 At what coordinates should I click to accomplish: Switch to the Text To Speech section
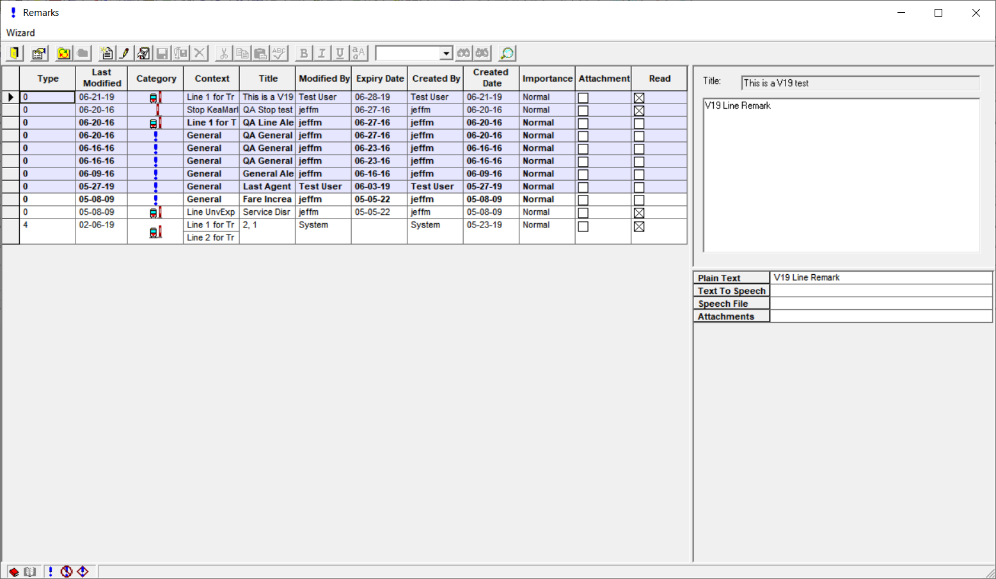tap(731, 290)
